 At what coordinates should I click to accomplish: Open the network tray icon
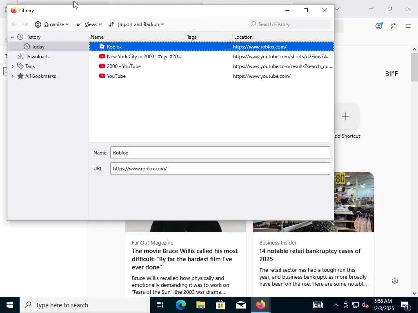(x=356, y=305)
